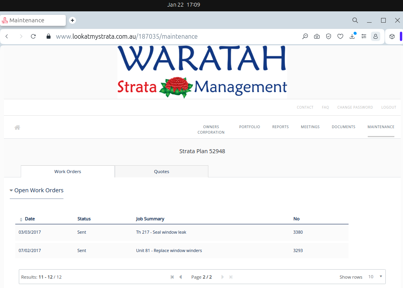Open the Reports menu item

point(280,127)
